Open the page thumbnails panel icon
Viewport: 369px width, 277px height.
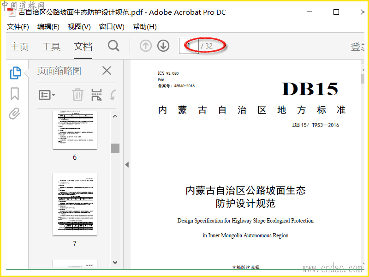pyautogui.click(x=16, y=73)
